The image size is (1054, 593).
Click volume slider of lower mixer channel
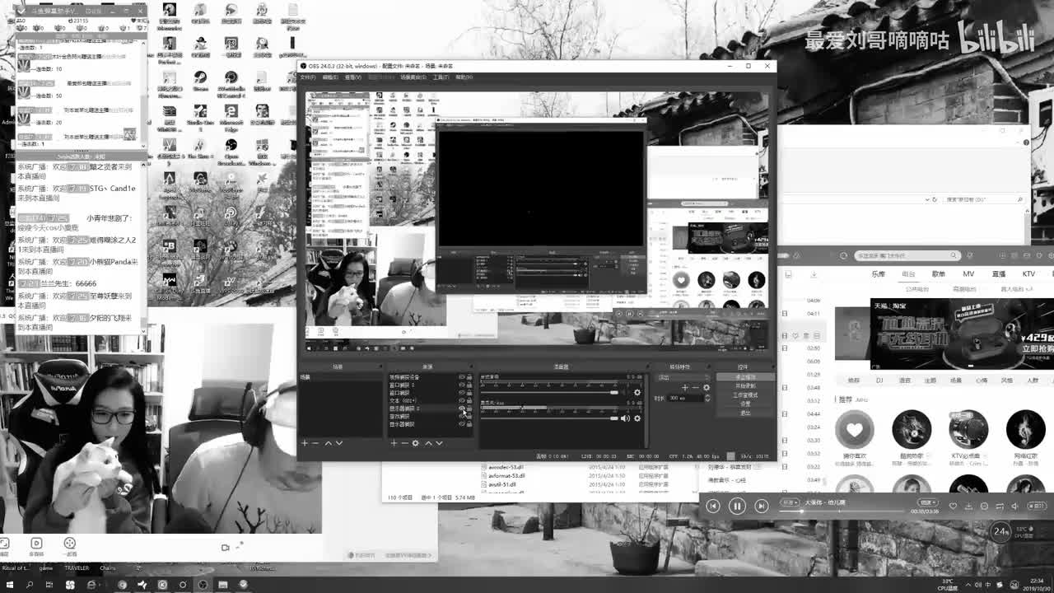coord(549,418)
